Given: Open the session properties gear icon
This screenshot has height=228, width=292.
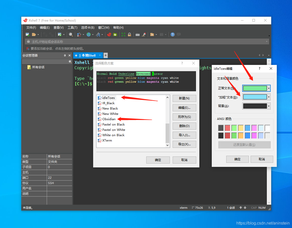Looking at the screenshot, I should pyautogui.click(x=60, y=34).
